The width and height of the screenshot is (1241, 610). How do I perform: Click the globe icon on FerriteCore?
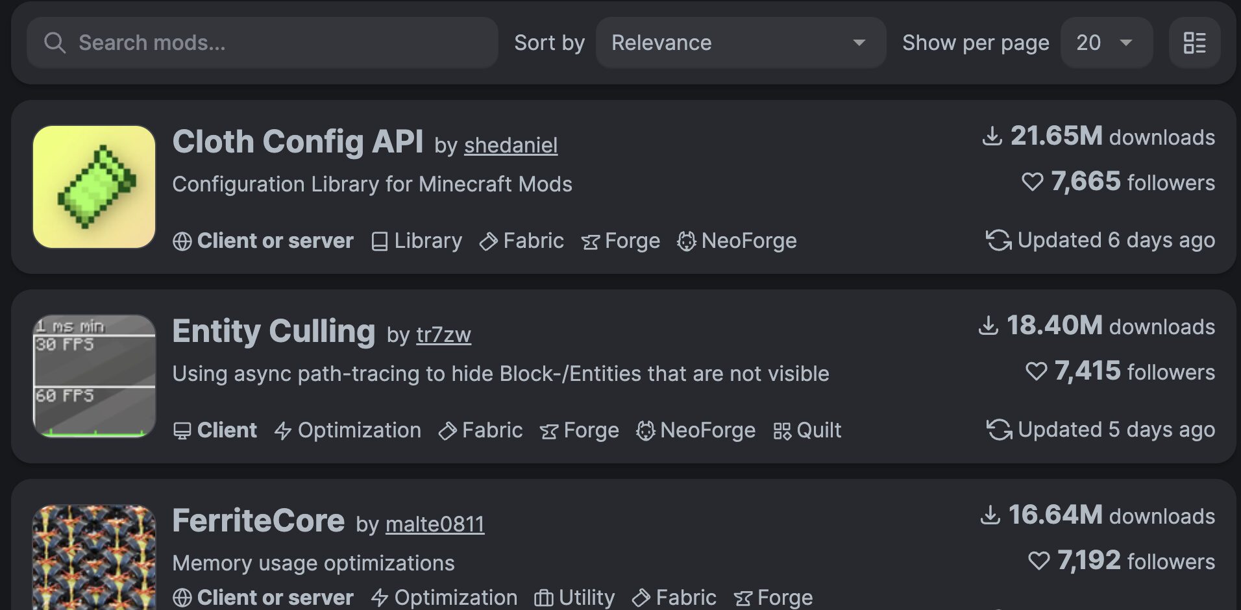point(182,598)
